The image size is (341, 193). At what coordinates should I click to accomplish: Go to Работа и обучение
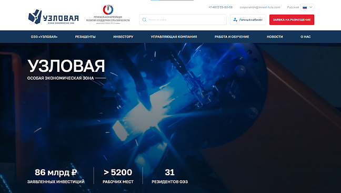click(x=232, y=37)
